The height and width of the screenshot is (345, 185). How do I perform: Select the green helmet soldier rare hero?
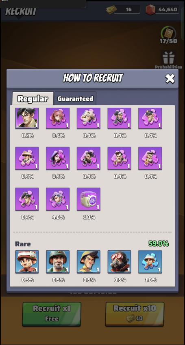pos(58,262)
